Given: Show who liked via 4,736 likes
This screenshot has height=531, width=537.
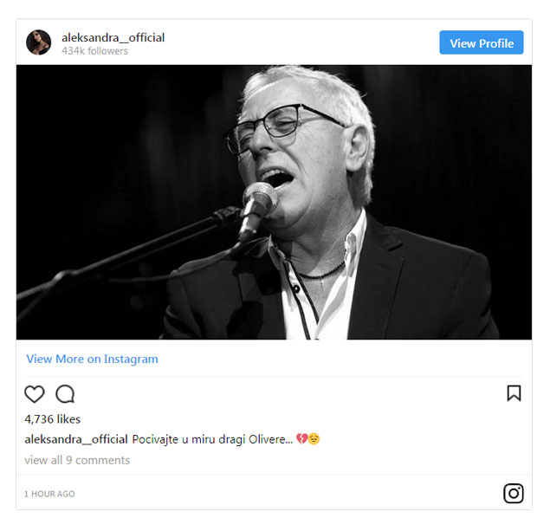Looking at the screenshot, I should [x=52, y=419].
